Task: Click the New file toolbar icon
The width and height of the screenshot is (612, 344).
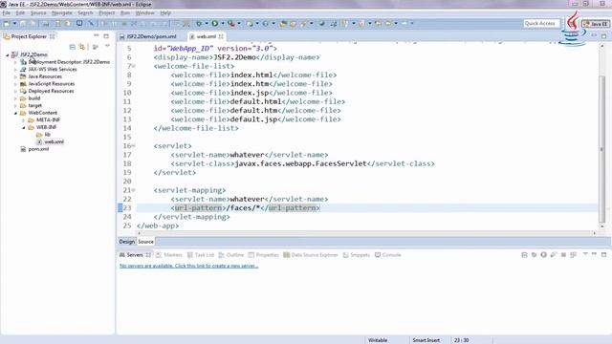Action: pyautogui.click(x=7, y=23)
